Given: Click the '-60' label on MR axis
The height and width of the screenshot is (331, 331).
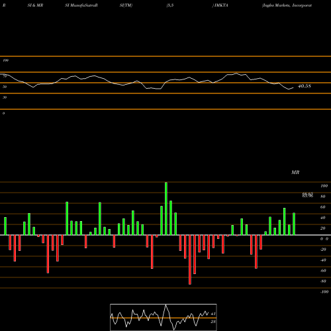Looking at the screenshot, I should click(323, 271).
